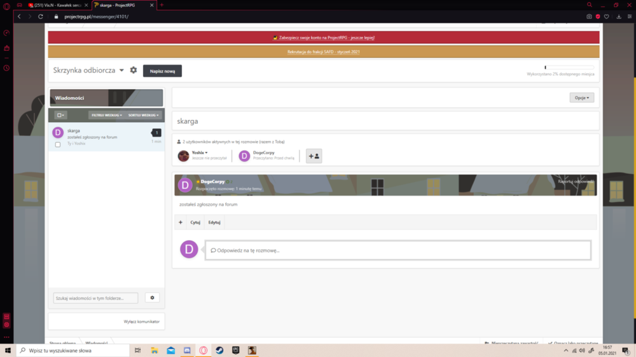The height and width of the screenshot is (357, 636).
Task: Open File Explorer from the taskbar
Action: pos(154,351)
